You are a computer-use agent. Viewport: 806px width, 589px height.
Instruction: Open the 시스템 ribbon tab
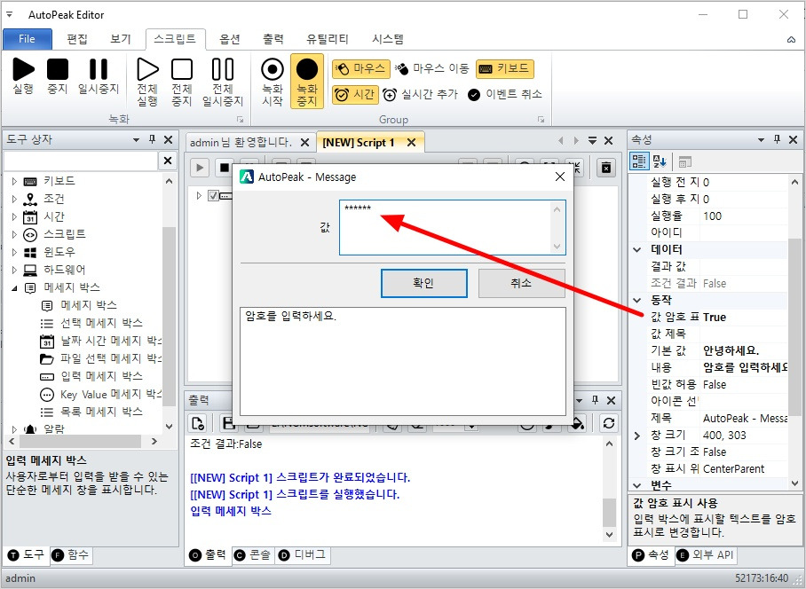coord(388,39)
